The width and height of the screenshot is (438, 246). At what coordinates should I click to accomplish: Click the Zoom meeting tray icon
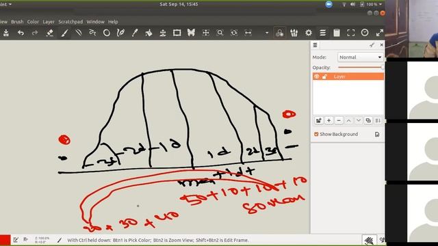[x=328, y=4]
